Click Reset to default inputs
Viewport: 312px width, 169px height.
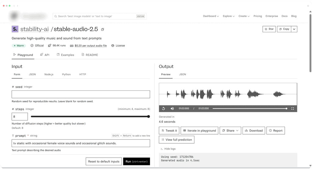[x=104, y=161]
